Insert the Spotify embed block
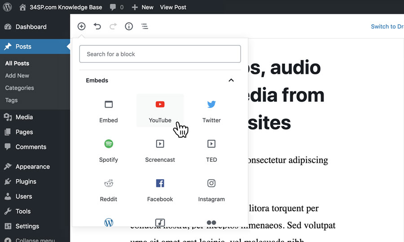Viewport: 404px width, 242px height. point(109,150)
